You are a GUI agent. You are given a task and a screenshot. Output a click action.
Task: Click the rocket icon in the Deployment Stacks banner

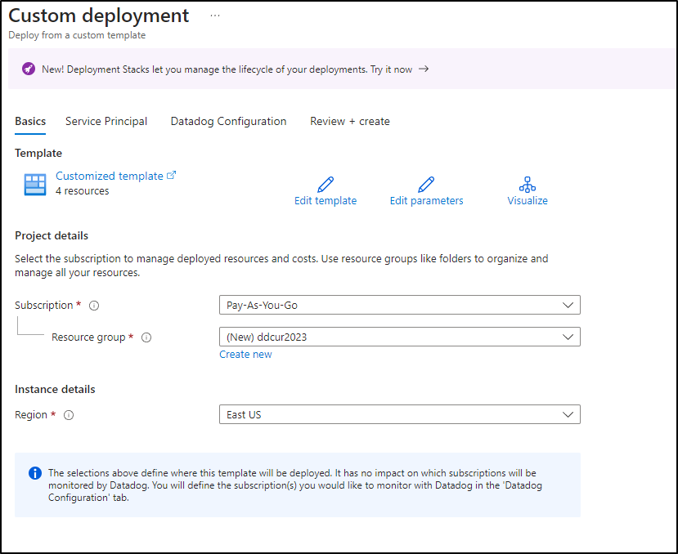point(29,69)
